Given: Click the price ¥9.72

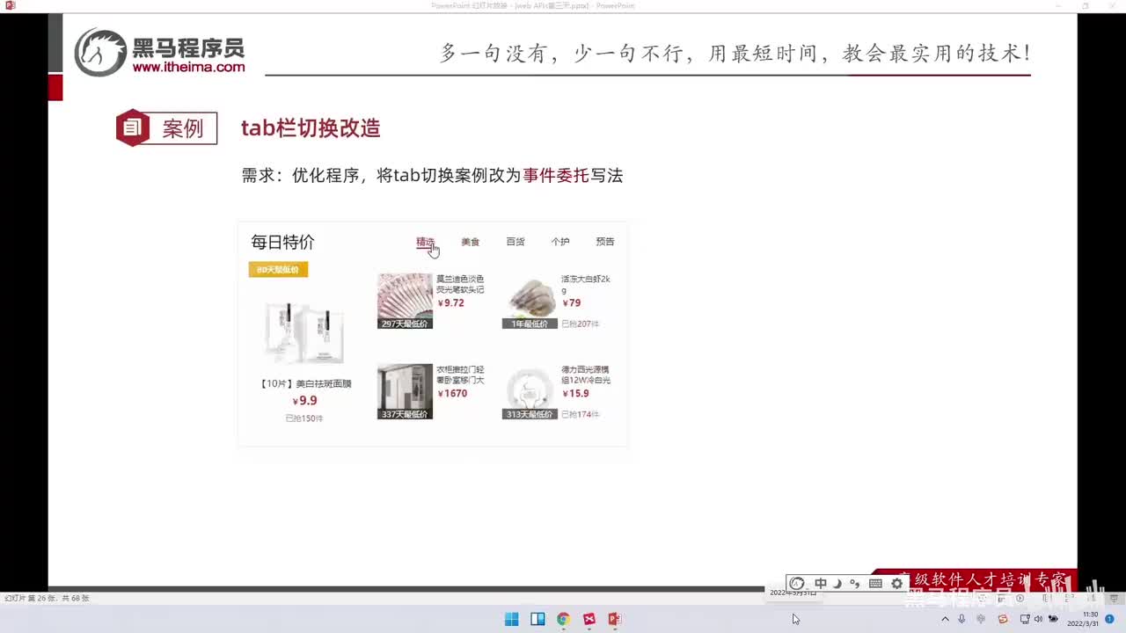Looking at the screenshot, I should [x=450, y=303].
